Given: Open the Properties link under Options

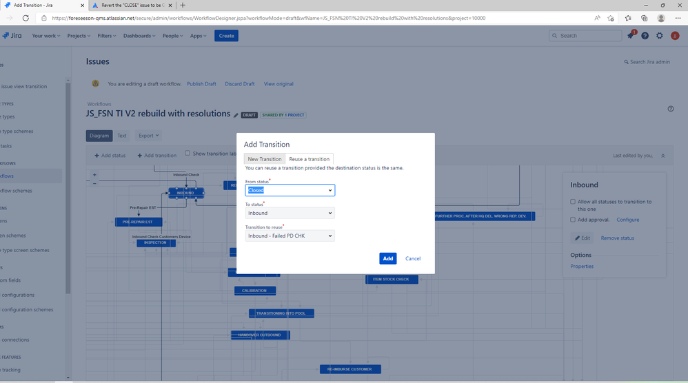Looking at the screenshot, I should click(582, 267).
